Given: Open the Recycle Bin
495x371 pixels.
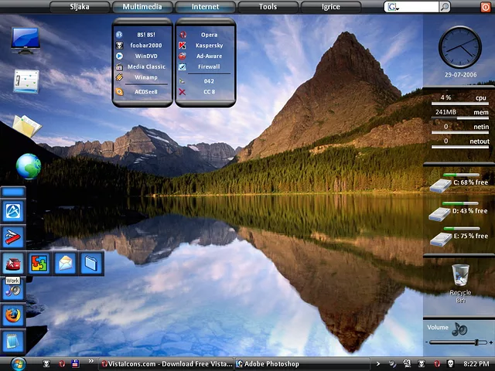Looking at the screenshot, I should pyautogui.click(x=460, y=276).
